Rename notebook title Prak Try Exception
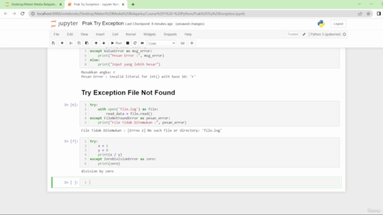The height and width of the screenshot is (215, 383). tap(103, 23)
